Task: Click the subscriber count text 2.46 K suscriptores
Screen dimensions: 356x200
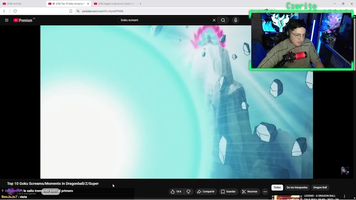Action: pyautogui.click(x=26, y=194)
